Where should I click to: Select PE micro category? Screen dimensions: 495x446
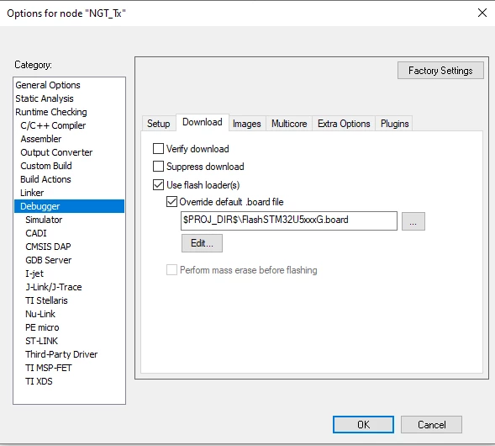[x=69, y=327]
